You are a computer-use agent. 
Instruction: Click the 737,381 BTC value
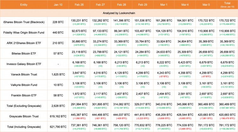click(x=79, y=125)
